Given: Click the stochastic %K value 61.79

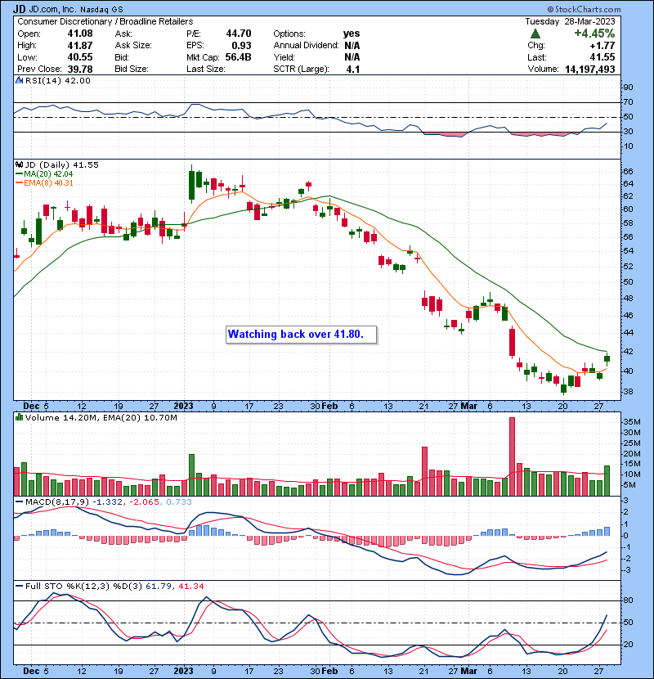Looking at the screenshot, I should point(159,586).
